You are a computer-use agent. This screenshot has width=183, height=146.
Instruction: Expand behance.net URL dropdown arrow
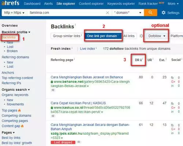pyautogui.click(x=88, y=86)
